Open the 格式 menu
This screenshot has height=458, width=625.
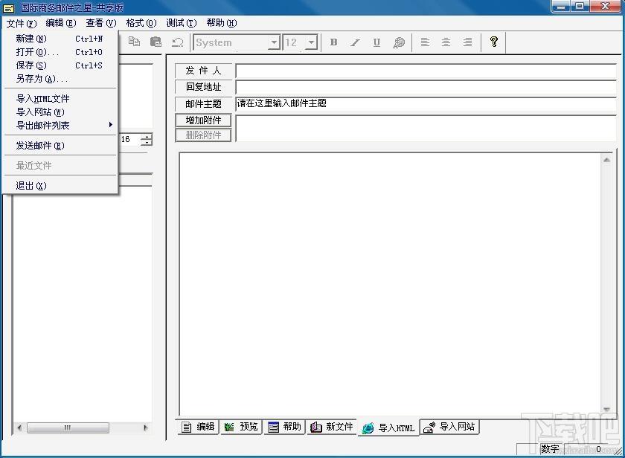(x=141, y=23)
